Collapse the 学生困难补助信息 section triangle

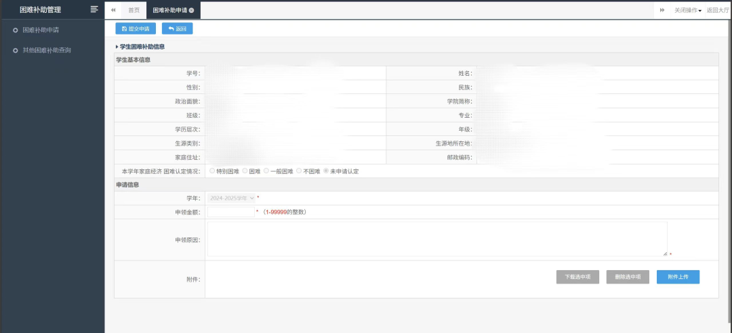click(117, 47)
